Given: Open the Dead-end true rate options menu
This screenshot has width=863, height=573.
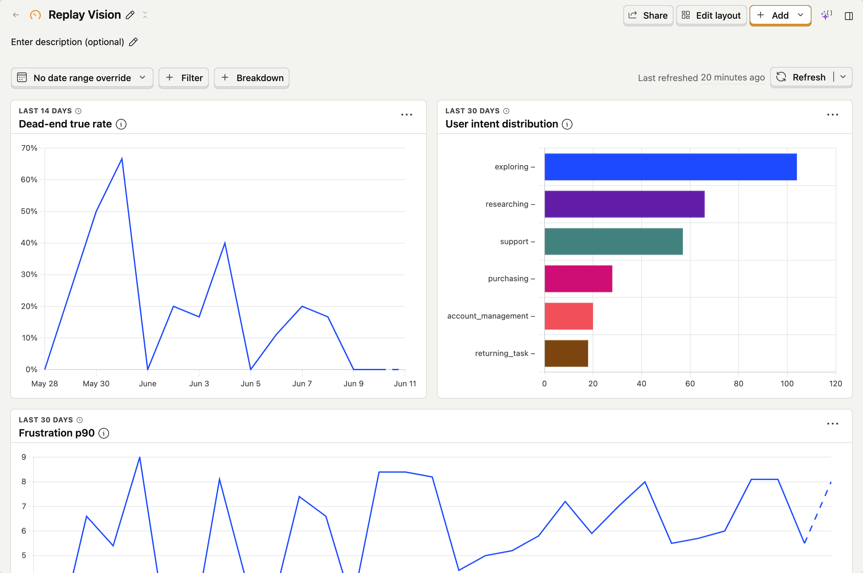Looking at the screenshot, I should [x=406, y=115].
